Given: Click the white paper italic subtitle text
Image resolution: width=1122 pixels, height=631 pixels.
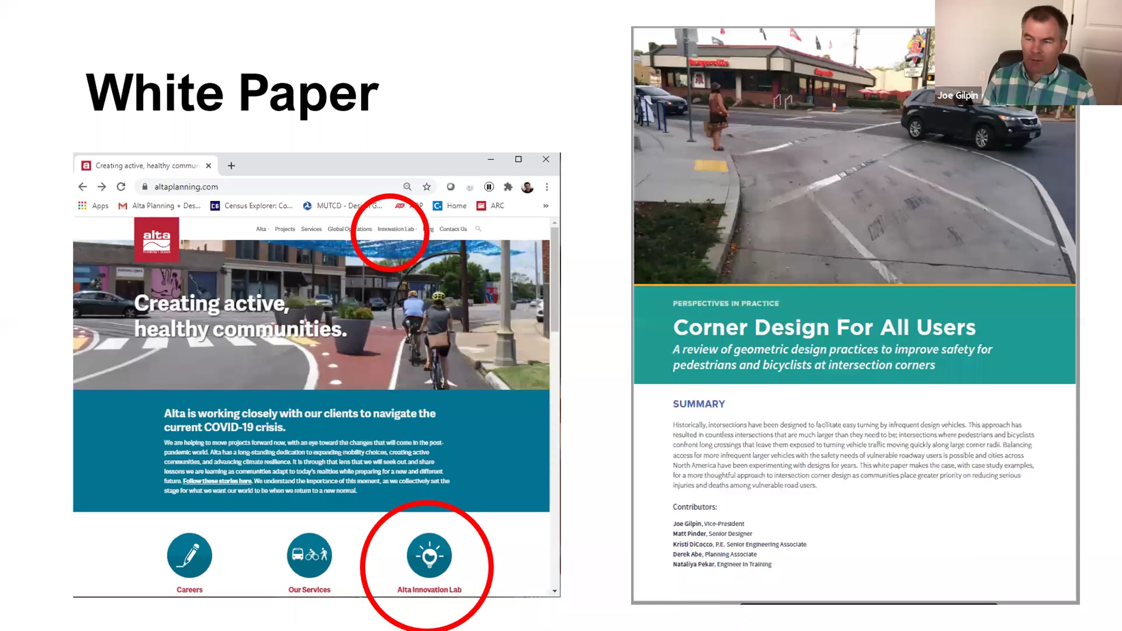Looking at the screenshot, I should (832, 357).
